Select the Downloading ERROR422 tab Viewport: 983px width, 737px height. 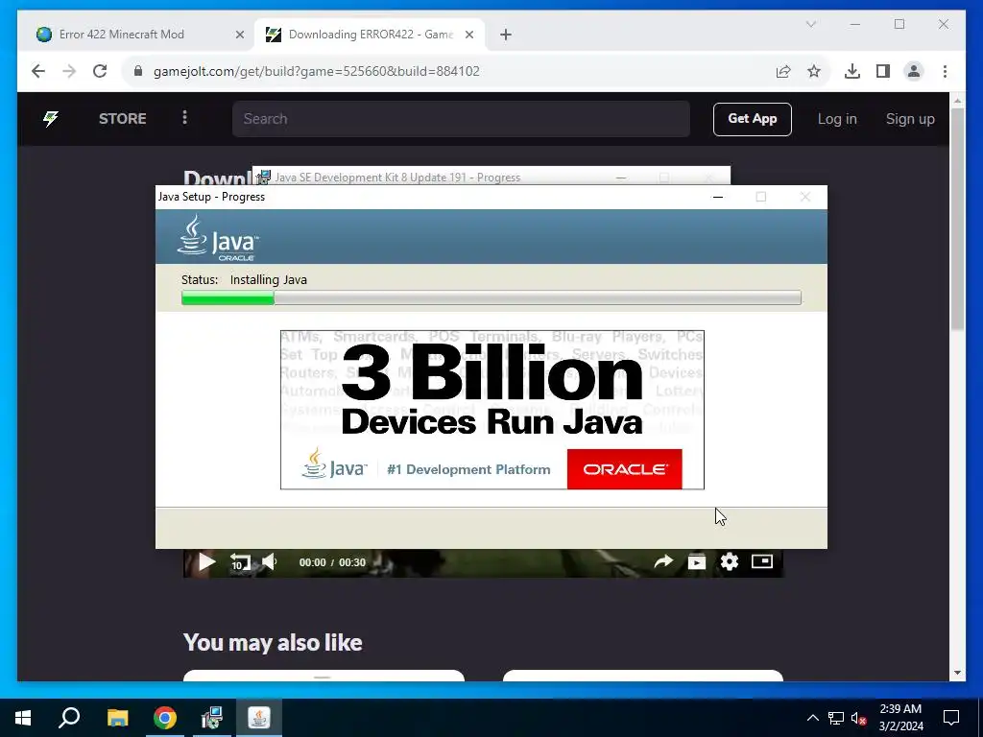click(x=370, y=35)
